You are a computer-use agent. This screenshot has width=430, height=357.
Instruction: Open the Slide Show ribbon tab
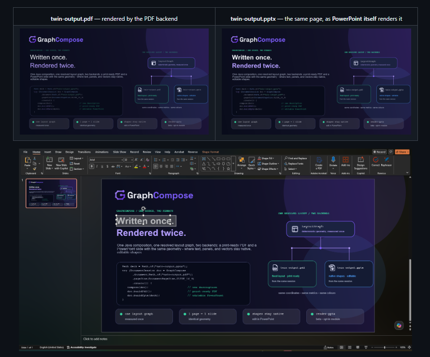(x=119, y=152)
